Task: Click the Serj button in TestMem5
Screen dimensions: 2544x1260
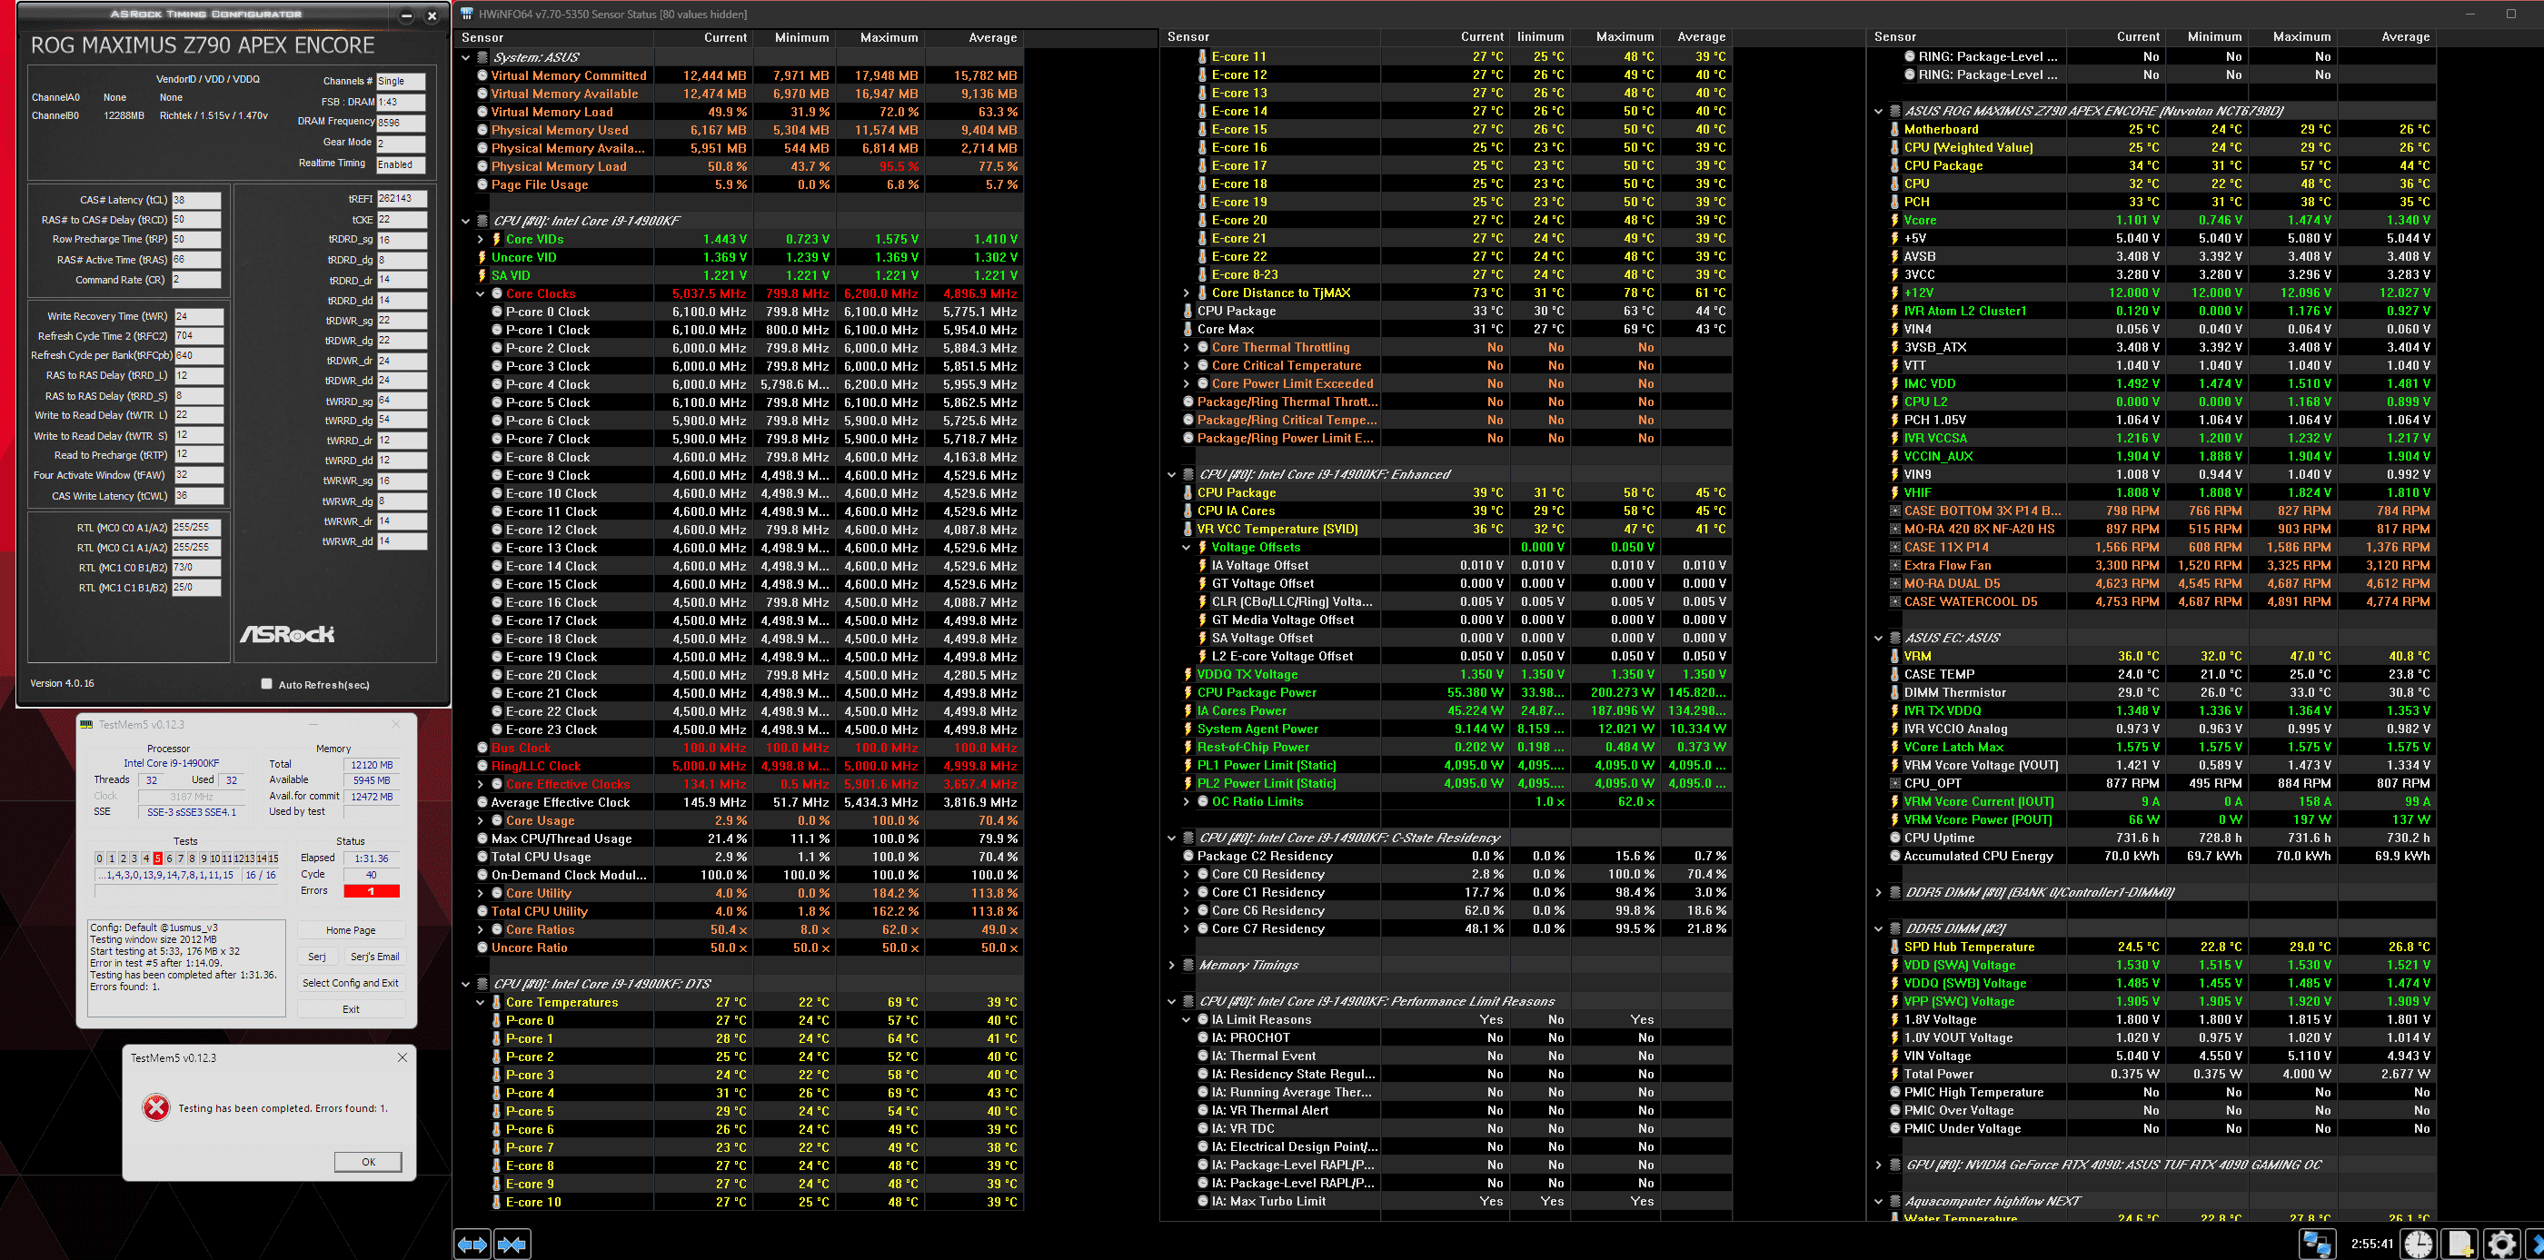Action: click(317, 956)
